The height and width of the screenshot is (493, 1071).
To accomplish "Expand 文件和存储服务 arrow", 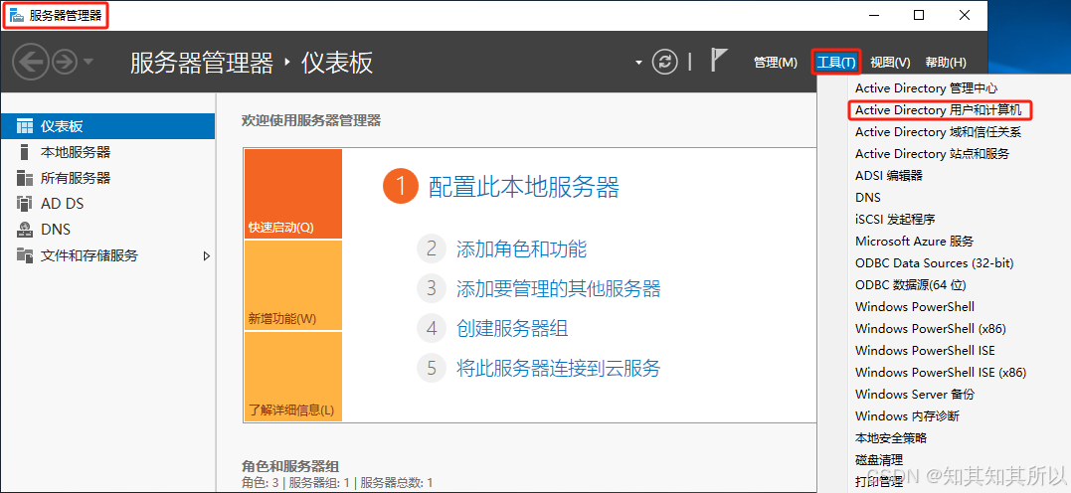I will (x=207, y=256).
